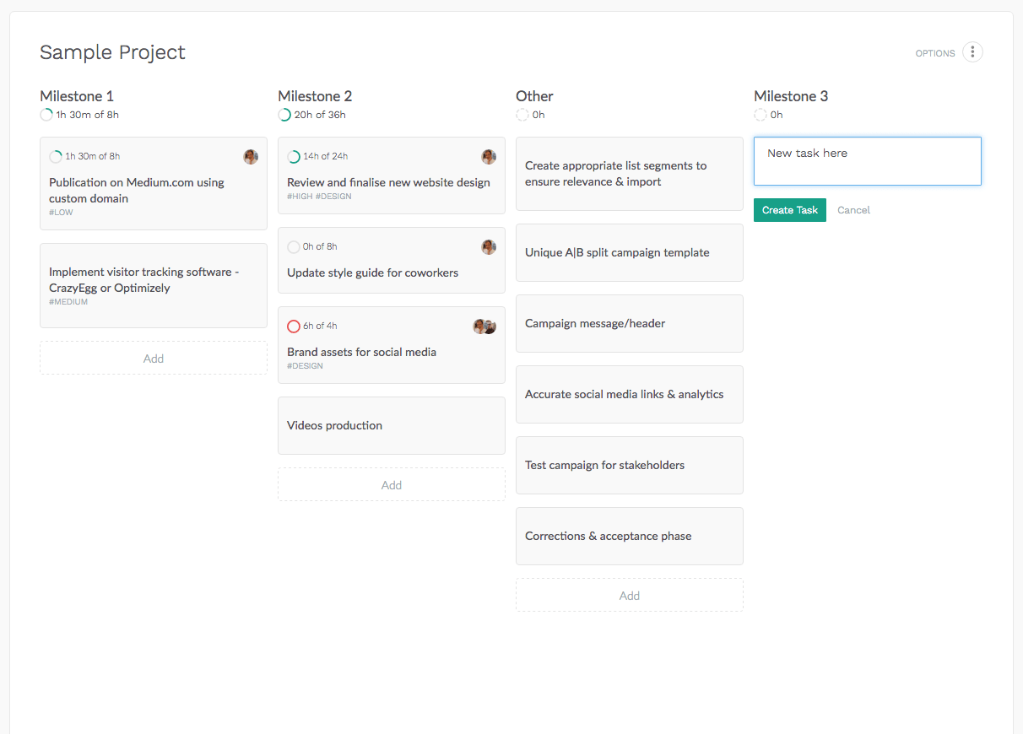Open the Campaign message/header task card

(630, 323)
